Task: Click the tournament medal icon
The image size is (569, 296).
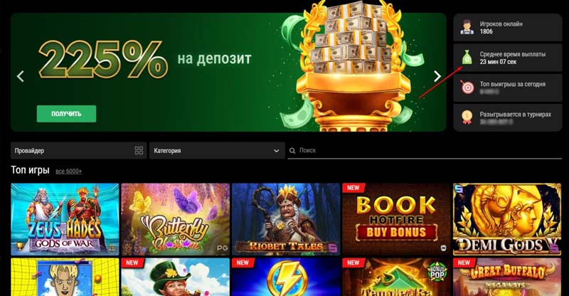Action: (x=467, y=117)
